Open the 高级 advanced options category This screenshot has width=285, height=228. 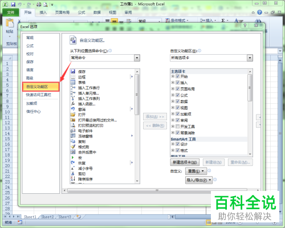(x=30, y=78)
